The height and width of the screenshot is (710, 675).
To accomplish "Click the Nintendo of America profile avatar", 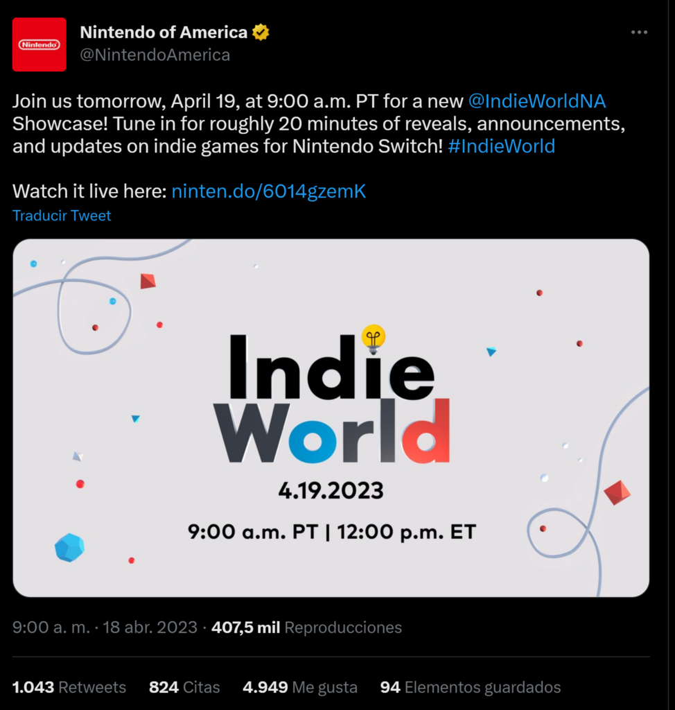I will (40, 44).
